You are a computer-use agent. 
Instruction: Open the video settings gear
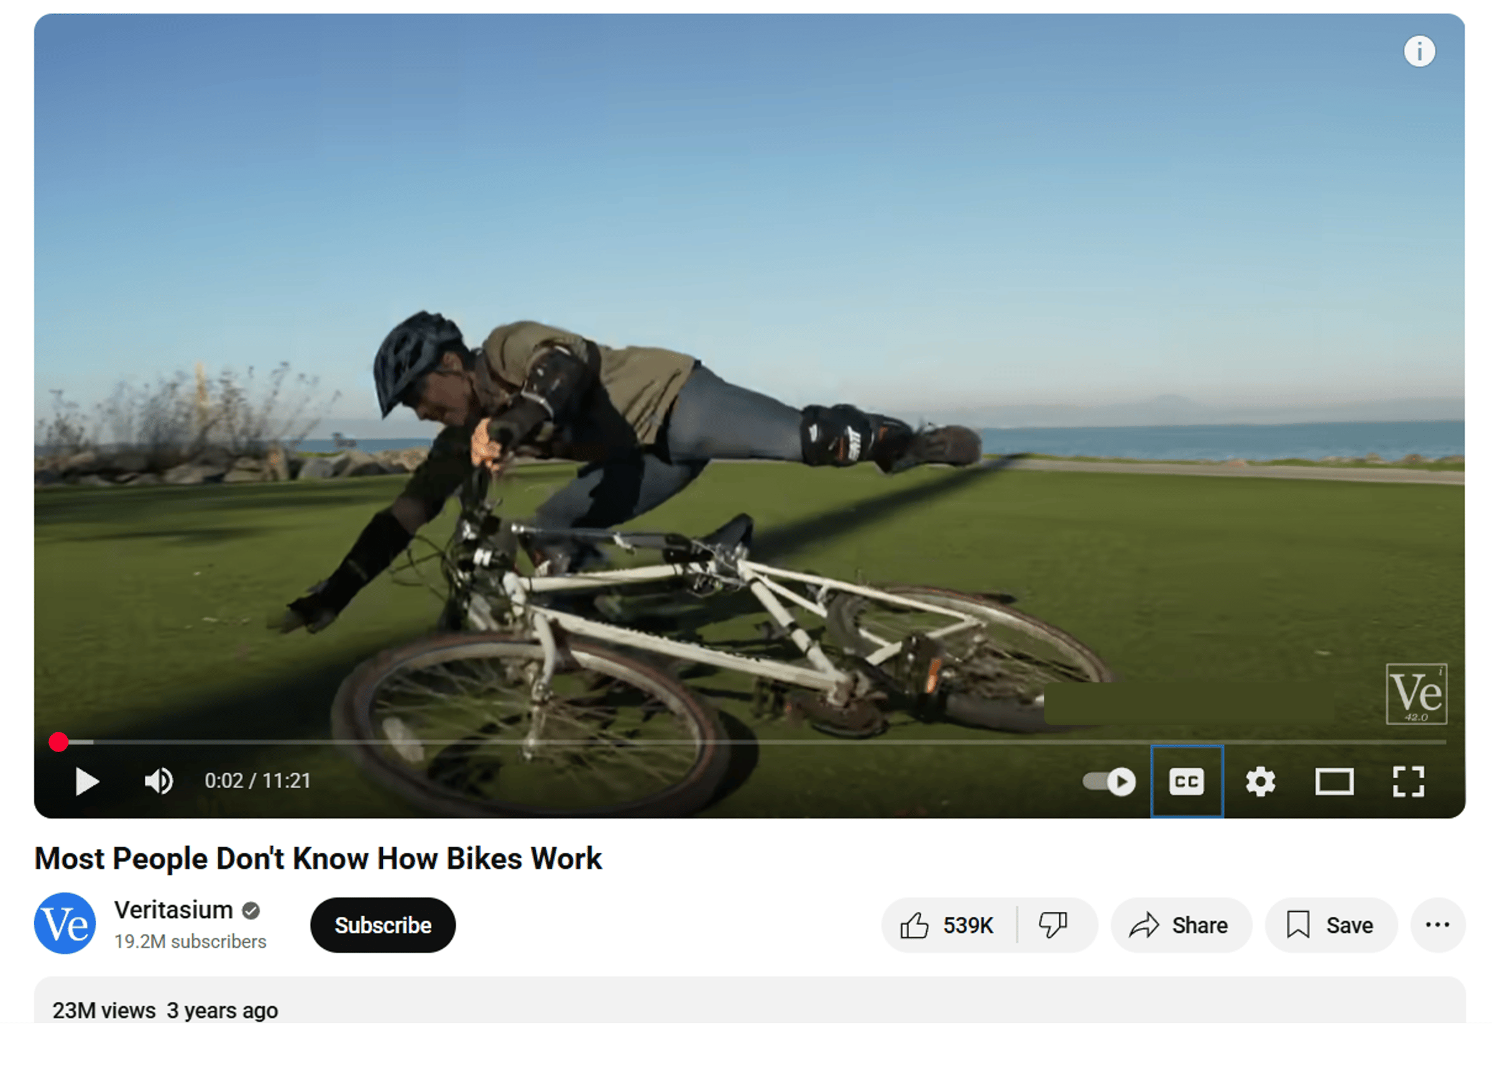tap(1260, 781)
